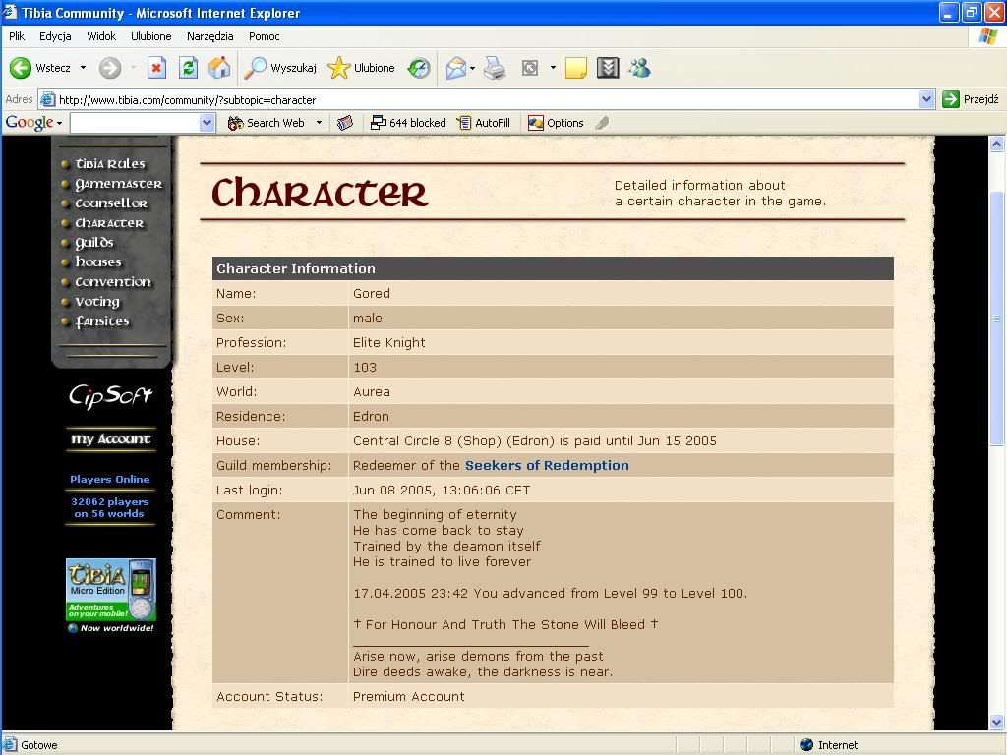The image size is (1007, 755).
Task: Click the Search Web binoculars button
Action: click(x=266, y=123)
